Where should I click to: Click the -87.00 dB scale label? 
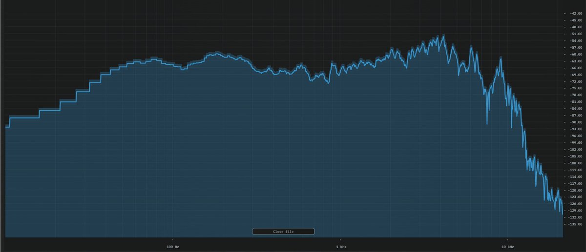point(575,116)
